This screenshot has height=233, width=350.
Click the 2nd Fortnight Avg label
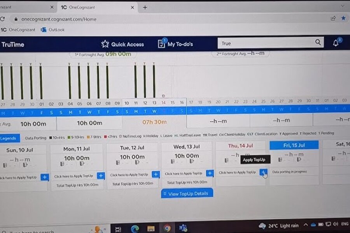pos(240,54)
